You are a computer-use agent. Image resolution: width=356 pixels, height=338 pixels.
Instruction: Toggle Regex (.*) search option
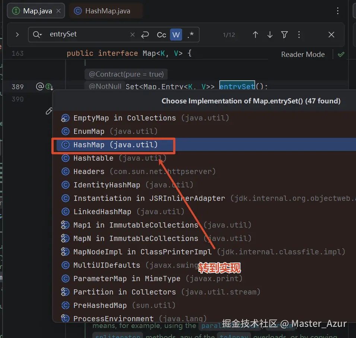pos(191,35)
